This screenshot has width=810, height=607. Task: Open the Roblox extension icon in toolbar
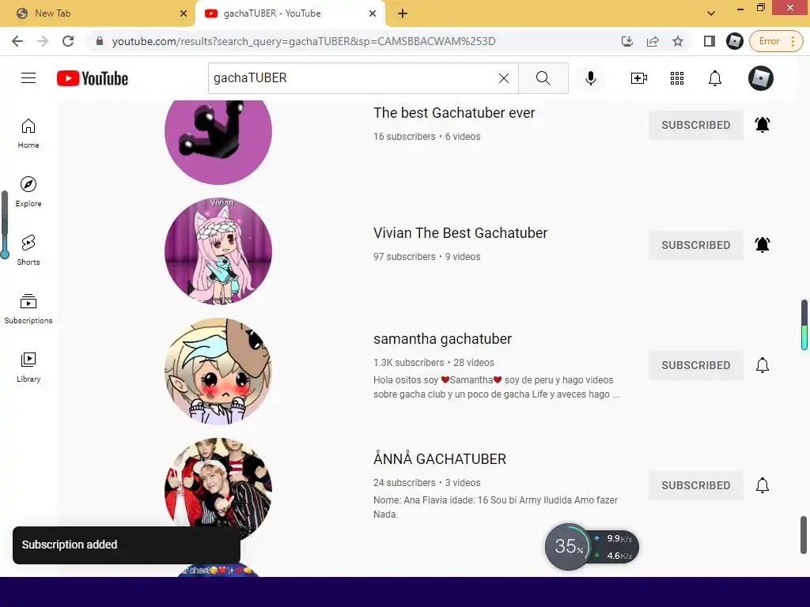tap(735, 41)
